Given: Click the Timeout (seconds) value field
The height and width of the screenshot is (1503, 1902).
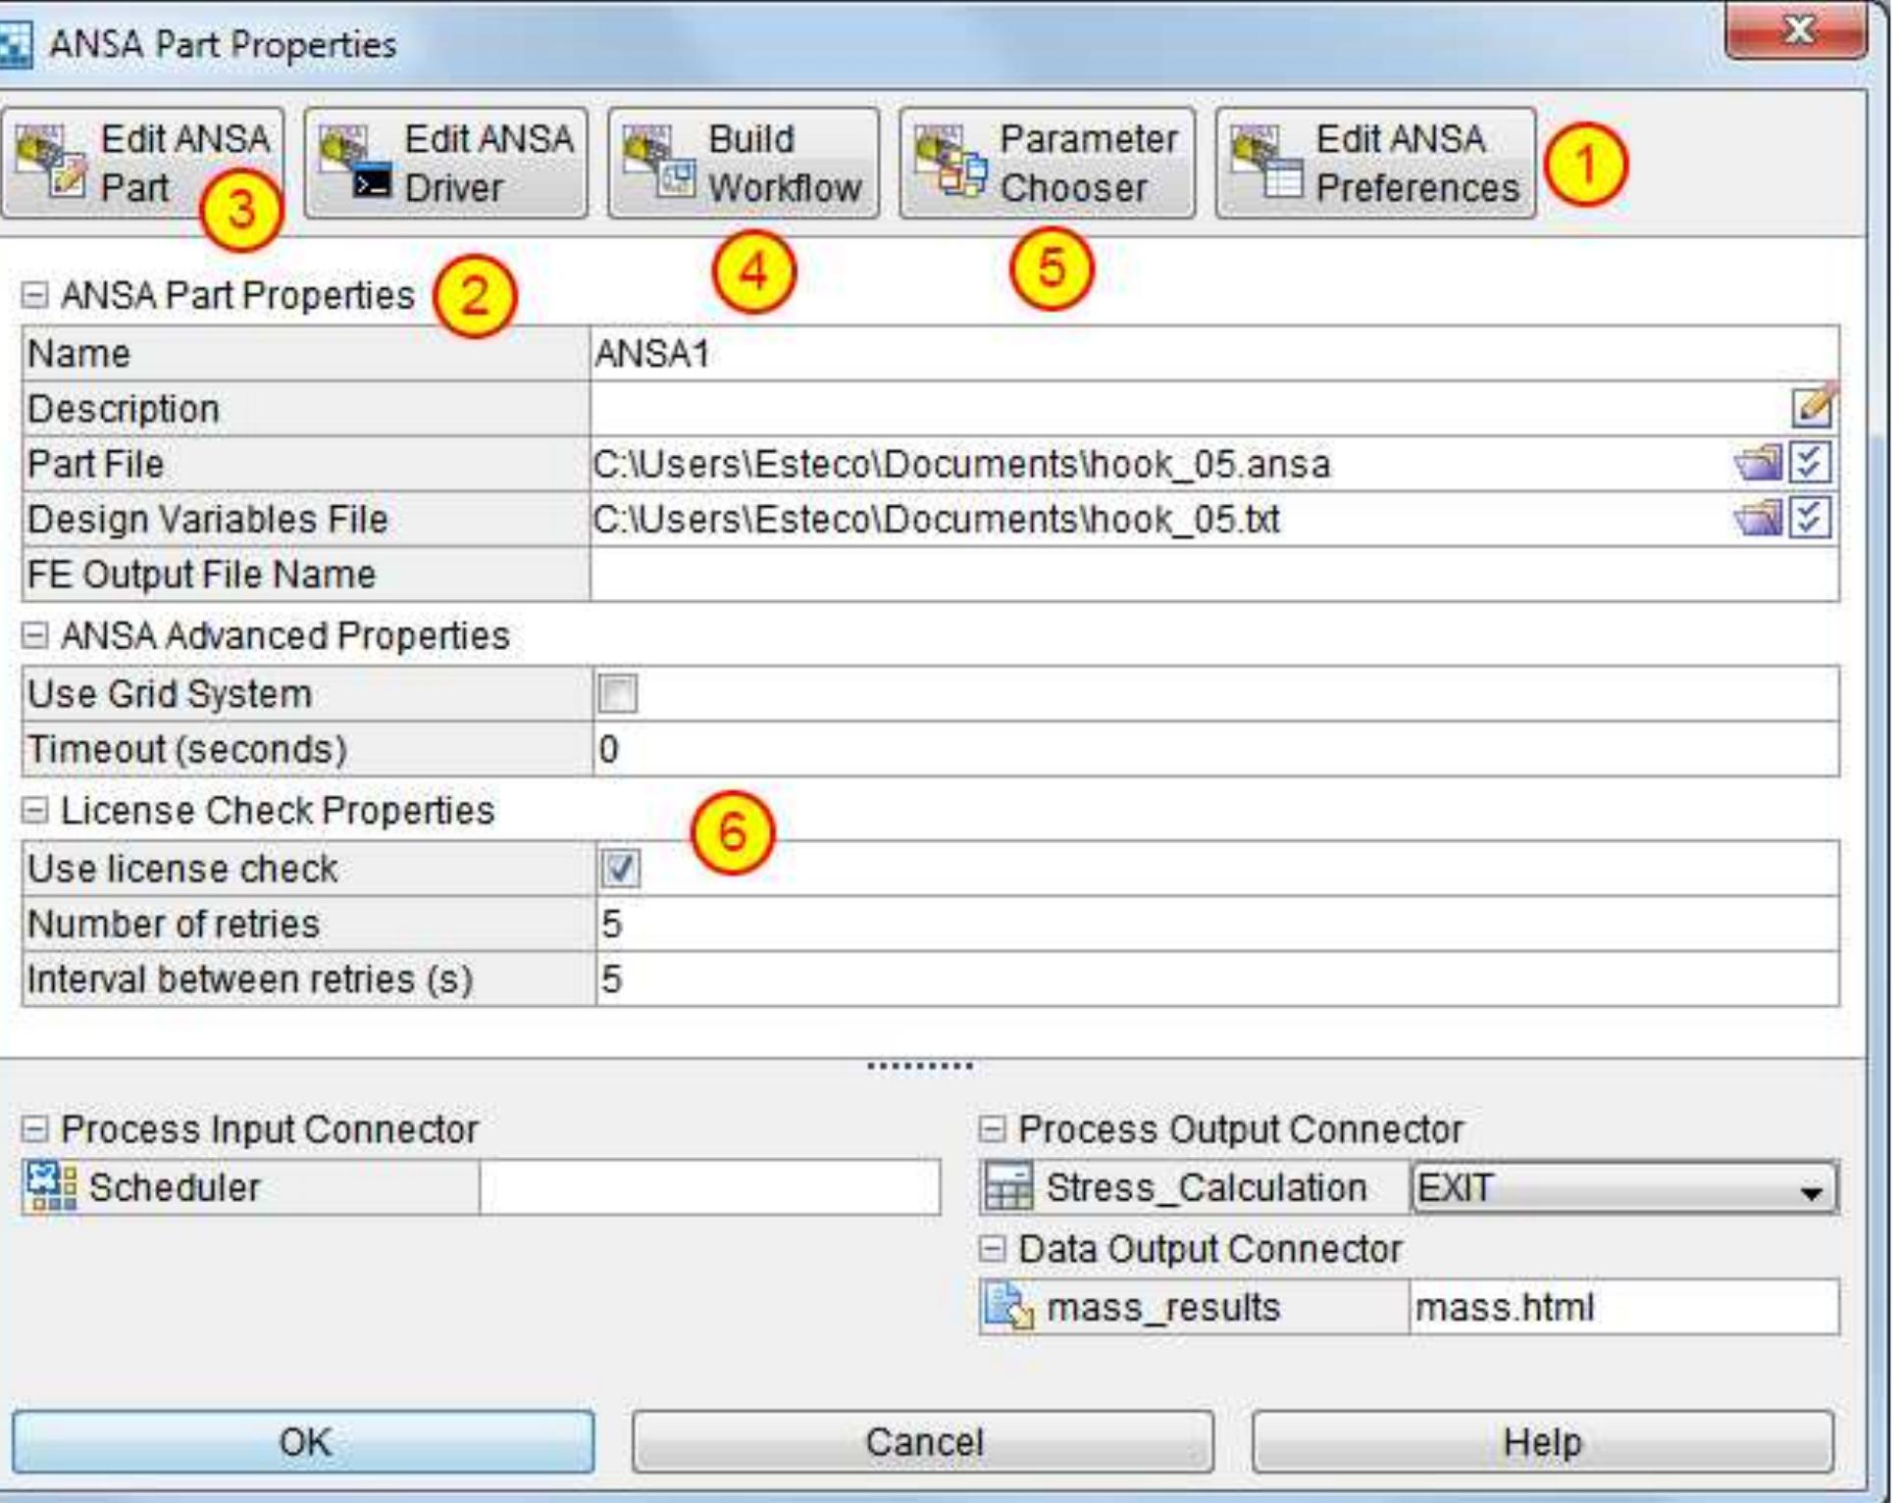Looking at the screenshot, I should coord(1216,749).
